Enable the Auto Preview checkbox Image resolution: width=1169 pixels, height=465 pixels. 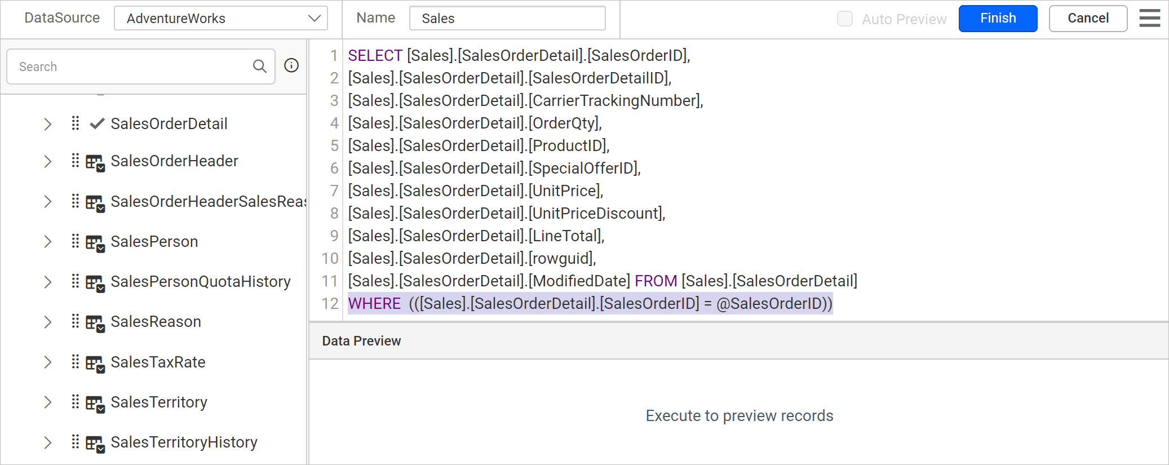[845, 19]
